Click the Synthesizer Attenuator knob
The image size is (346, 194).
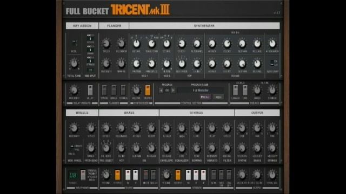click(x=272, y=44)
